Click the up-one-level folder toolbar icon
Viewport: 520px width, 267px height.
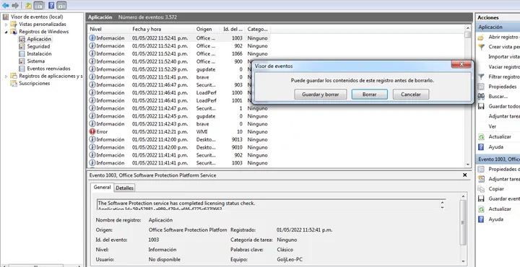29,5
